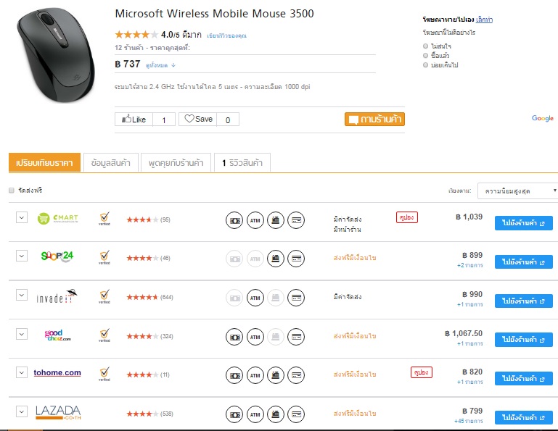The image size is (558, 431).
Task: Click the undo link in ad feedback
Action: pyautogui.click(x=484, y=19)
